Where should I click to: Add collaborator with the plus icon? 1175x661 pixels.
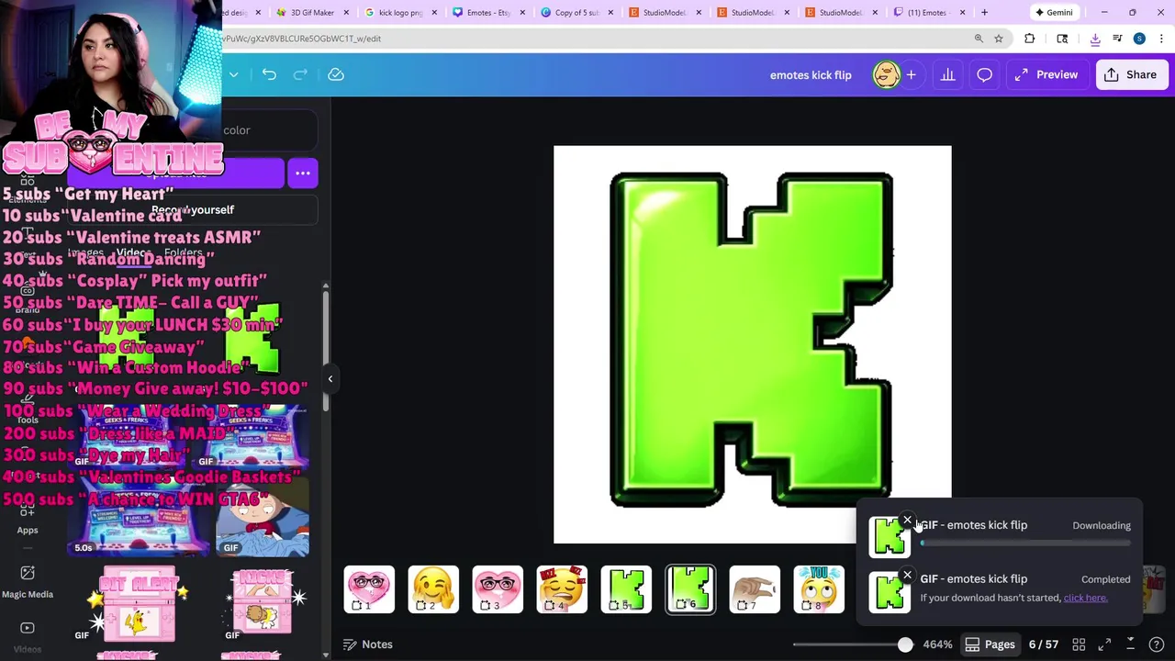click(x=911, y=75)
